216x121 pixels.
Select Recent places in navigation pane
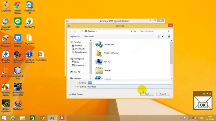[x=81, y=52]
